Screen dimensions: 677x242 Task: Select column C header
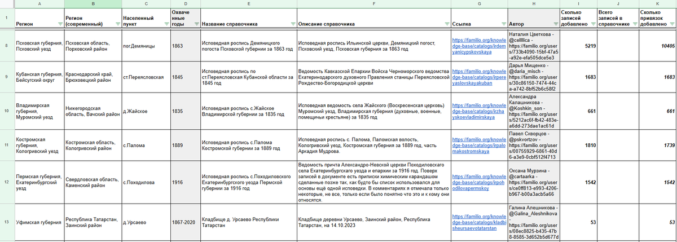(x=146, y=3)
